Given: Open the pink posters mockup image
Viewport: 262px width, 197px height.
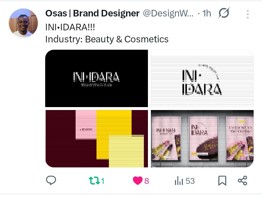Looking at the screenshot, I should click(202, 139).
